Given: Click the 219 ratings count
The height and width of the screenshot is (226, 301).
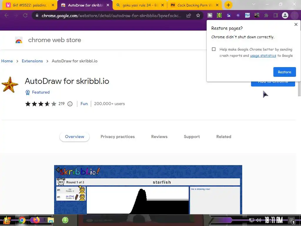Looking at the screenshot, I should [61, 104].
